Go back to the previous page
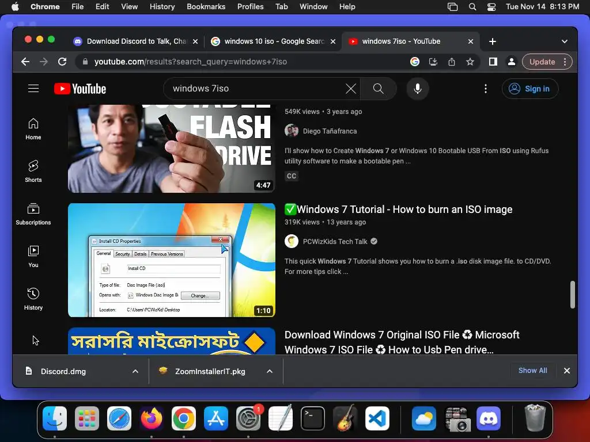 point(25,62)
